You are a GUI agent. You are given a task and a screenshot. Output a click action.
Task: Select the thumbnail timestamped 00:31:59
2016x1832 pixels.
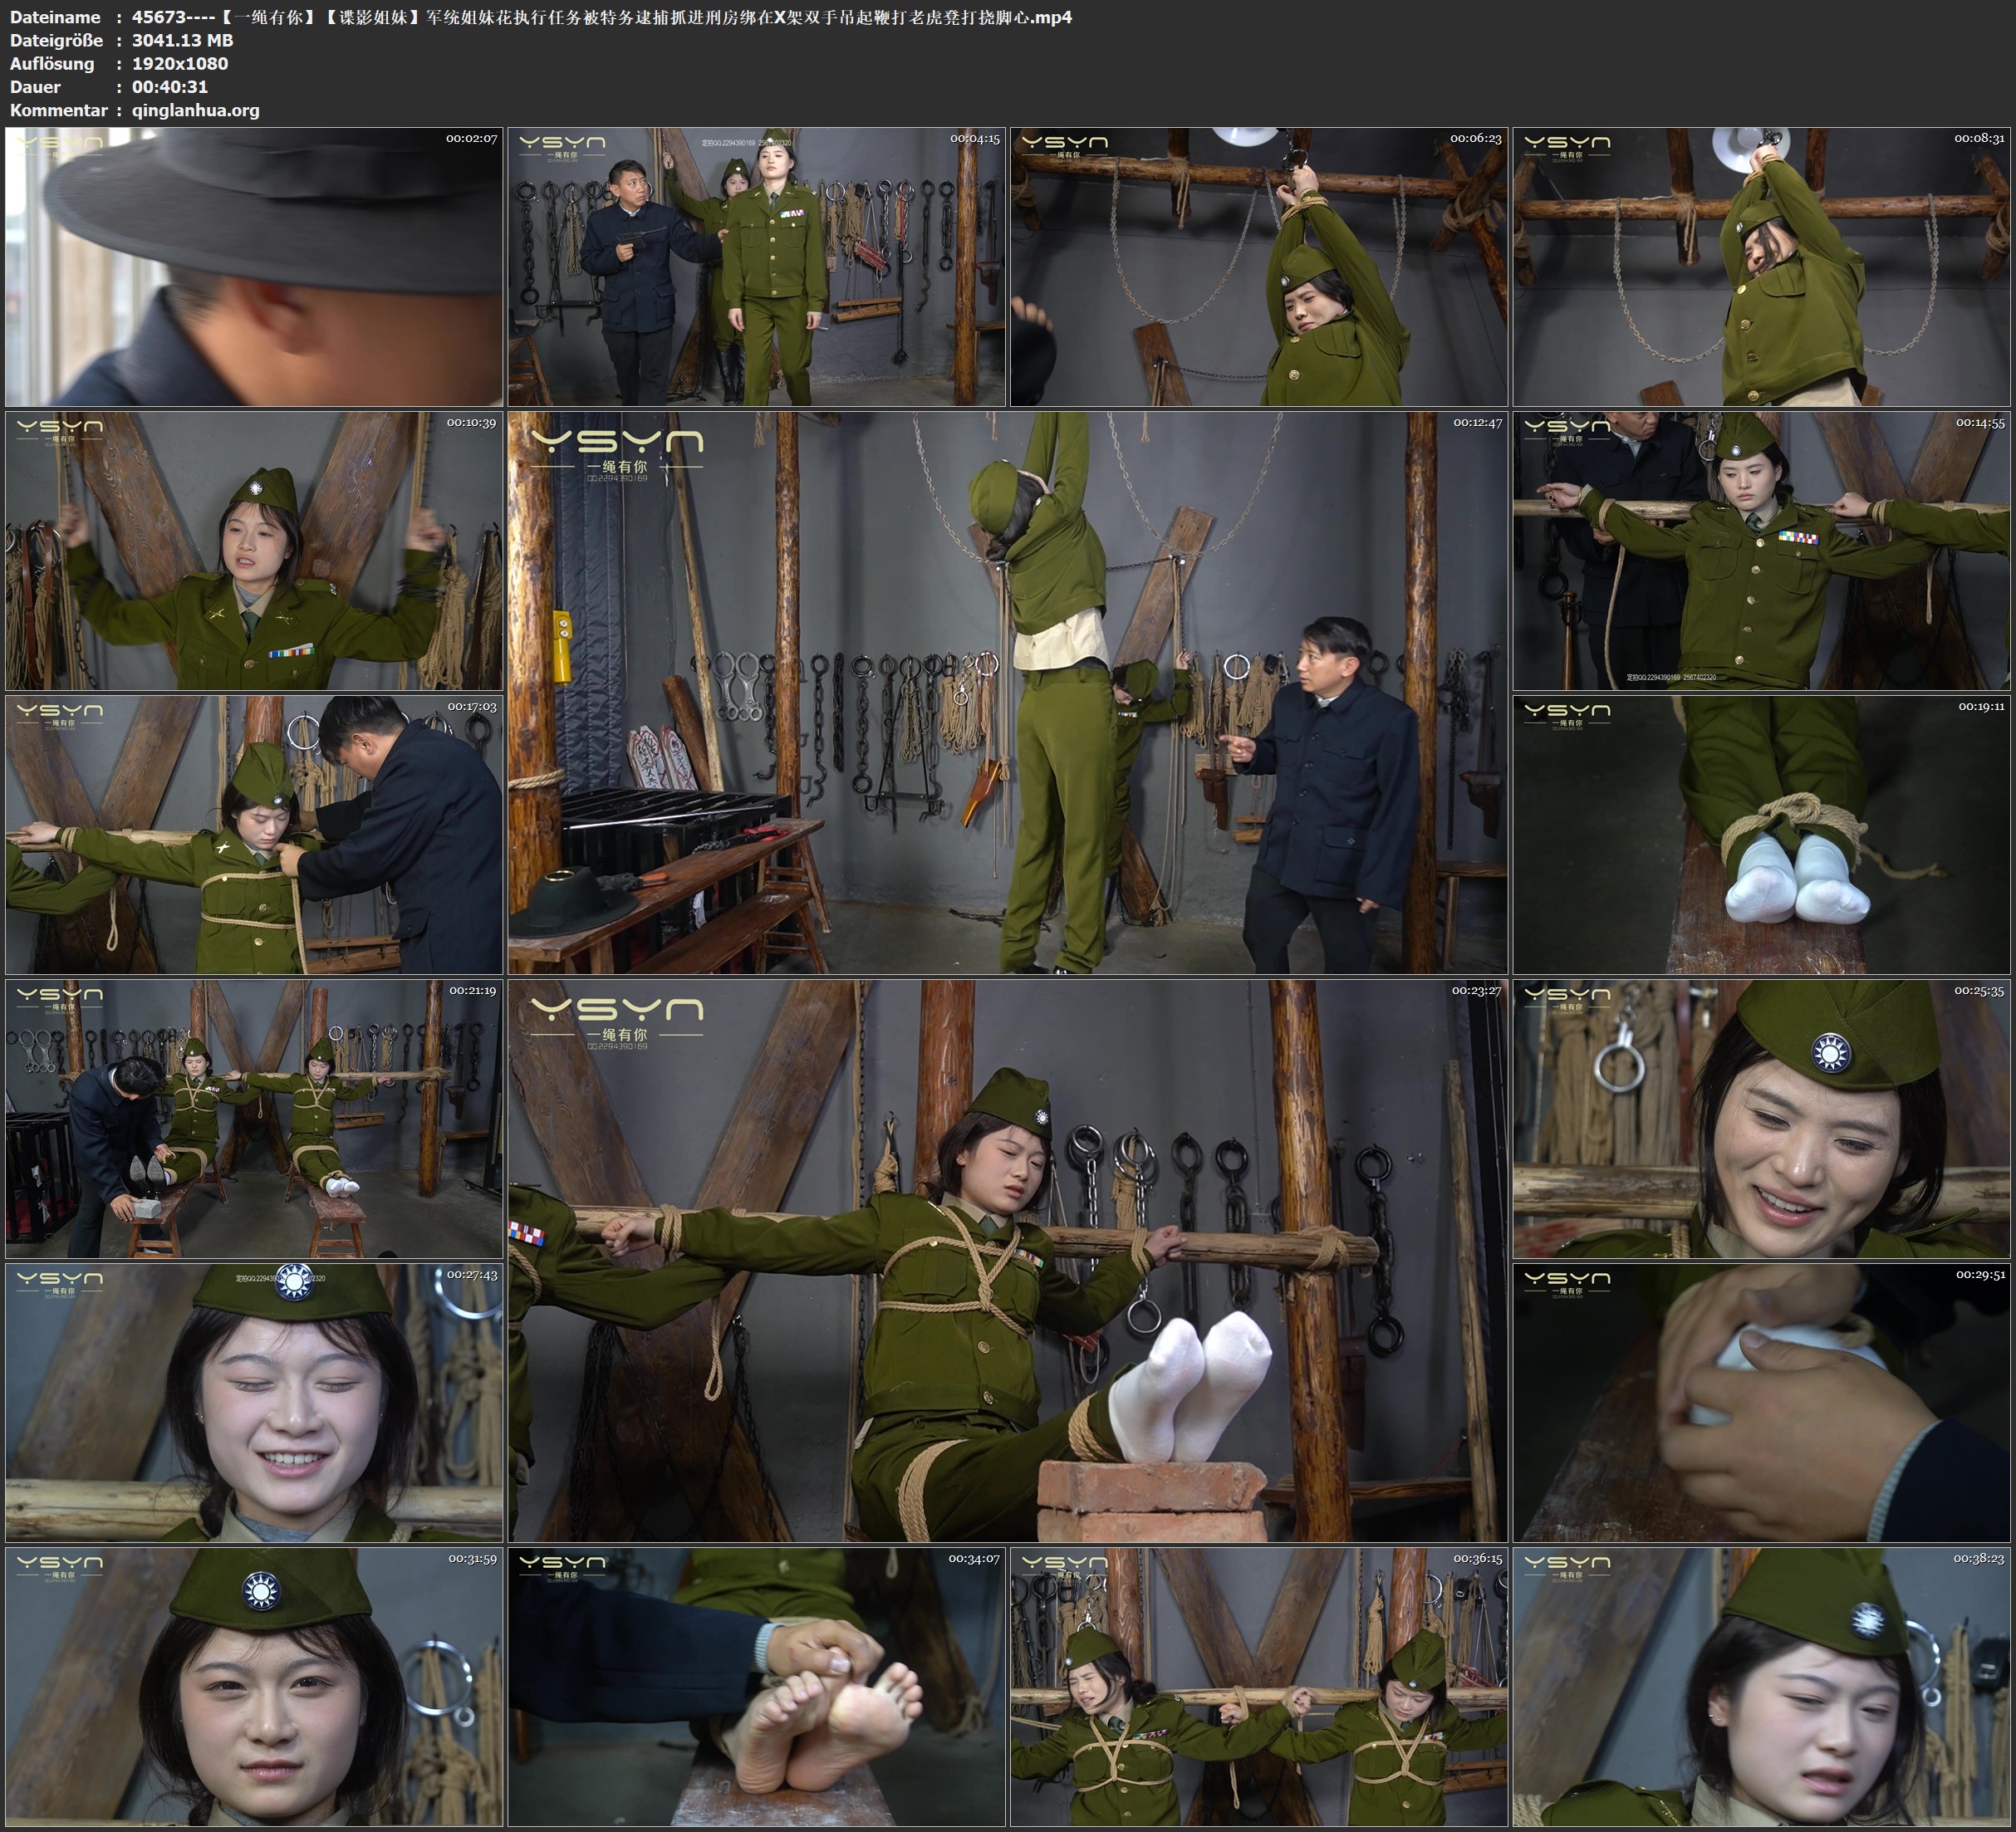coord(254,1687)
